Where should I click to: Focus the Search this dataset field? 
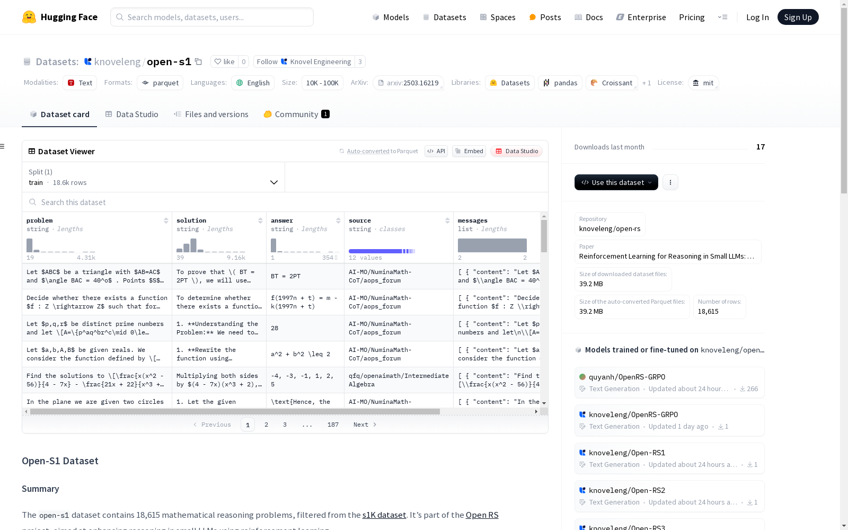[x=285, y=202]
